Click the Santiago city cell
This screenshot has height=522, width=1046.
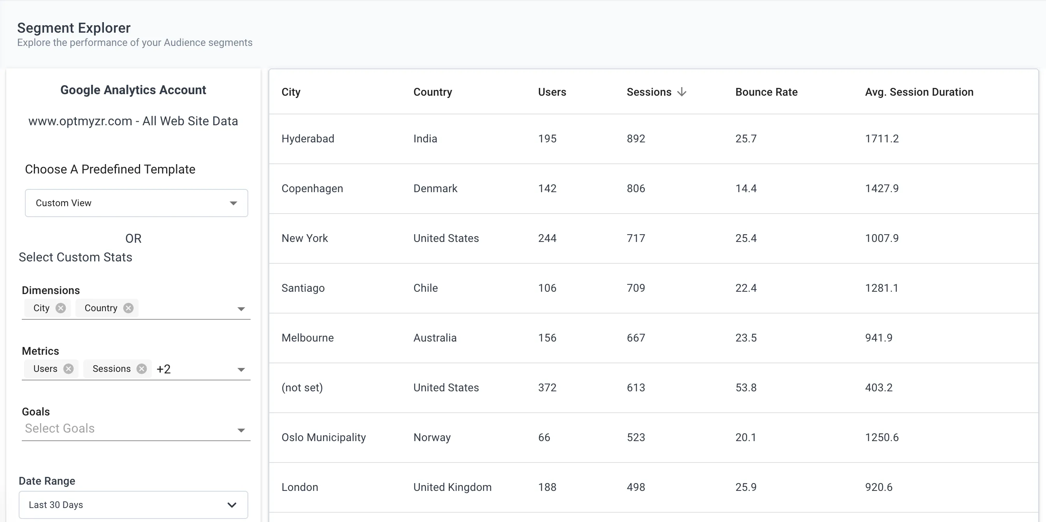pyautogui.click(x=303, y=288)
